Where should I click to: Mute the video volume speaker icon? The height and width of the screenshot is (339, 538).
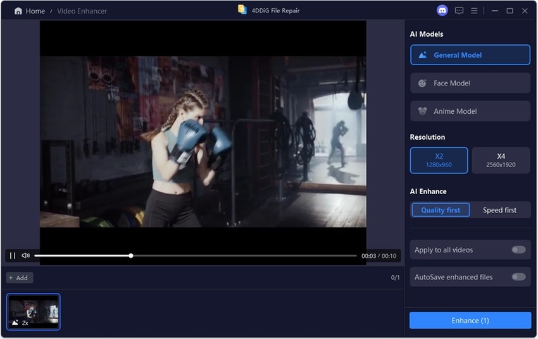[26, 256]
